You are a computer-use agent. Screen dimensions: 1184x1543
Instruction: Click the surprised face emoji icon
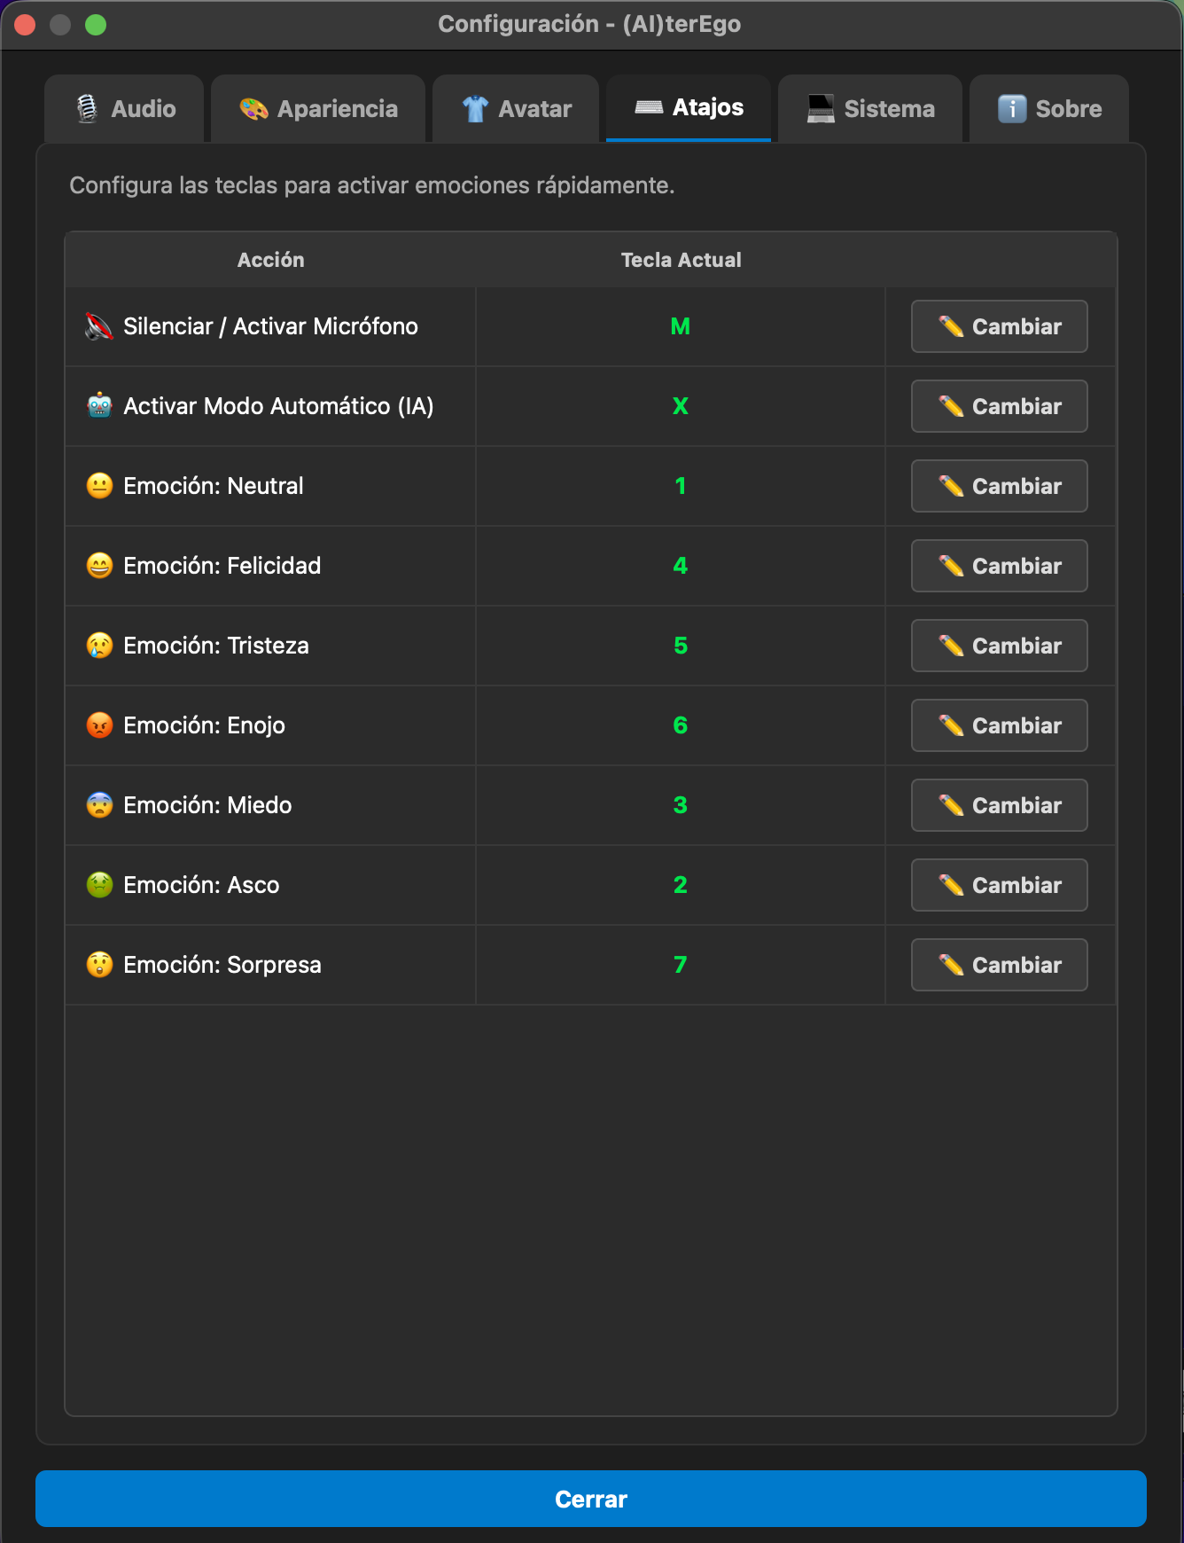[99, 965]
